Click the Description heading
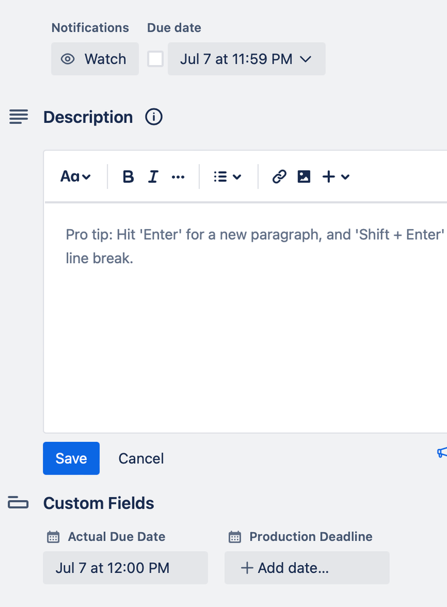Image resolution: width=447 pixels, height=607 pixels. (x=88, y=117)
